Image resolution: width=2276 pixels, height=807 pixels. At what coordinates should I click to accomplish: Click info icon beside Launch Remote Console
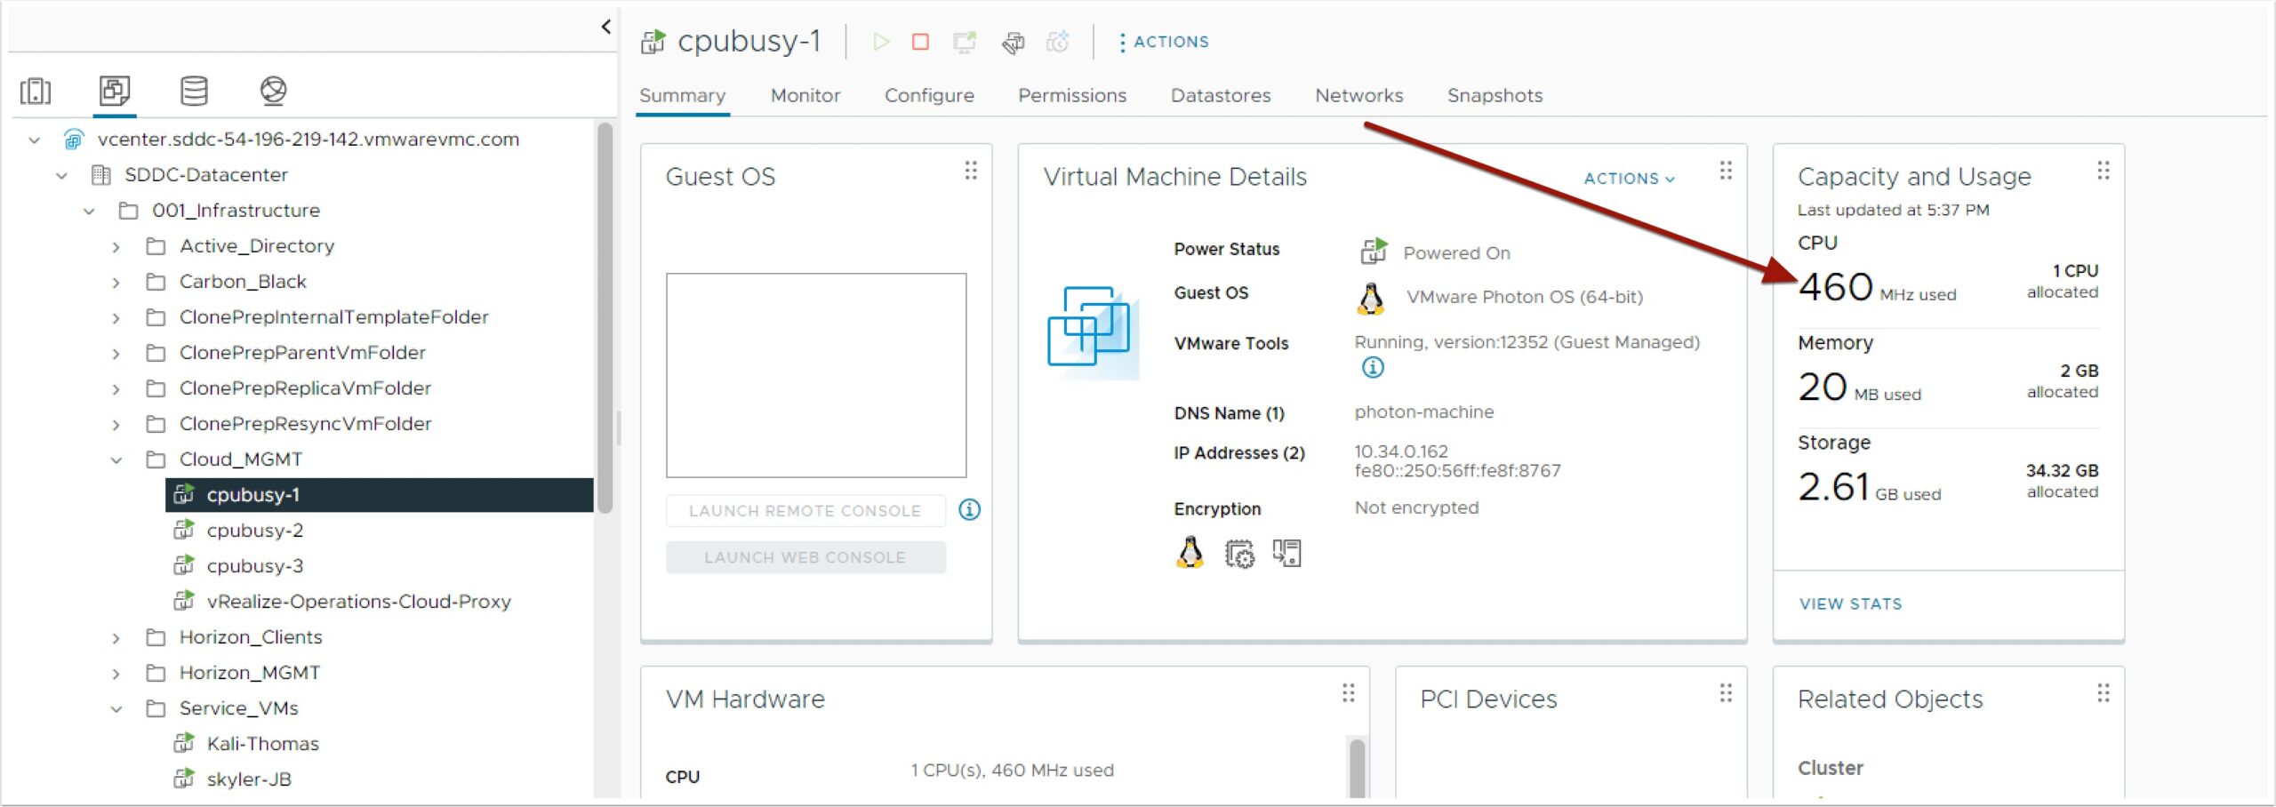(969, 510)
